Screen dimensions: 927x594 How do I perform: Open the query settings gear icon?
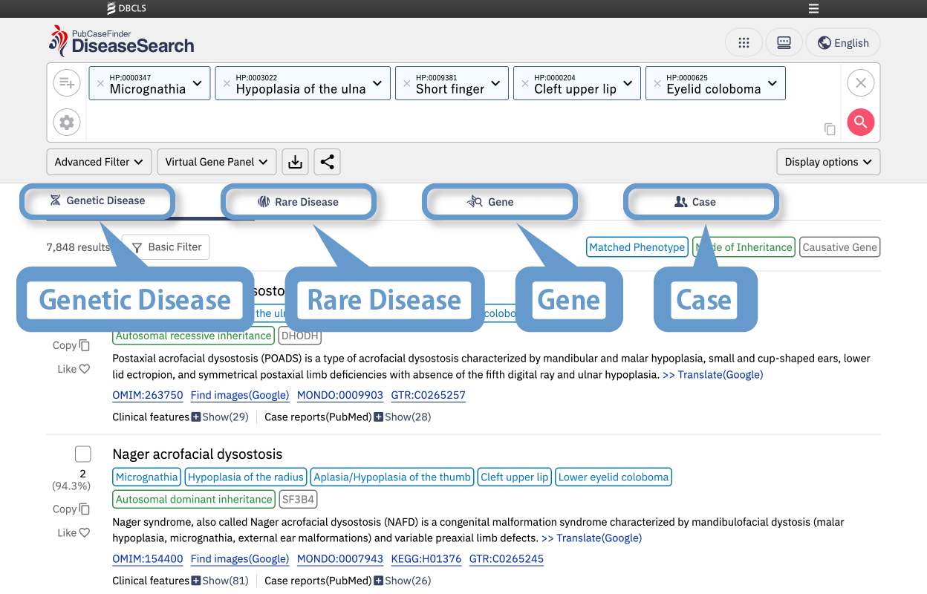(67, 122)
